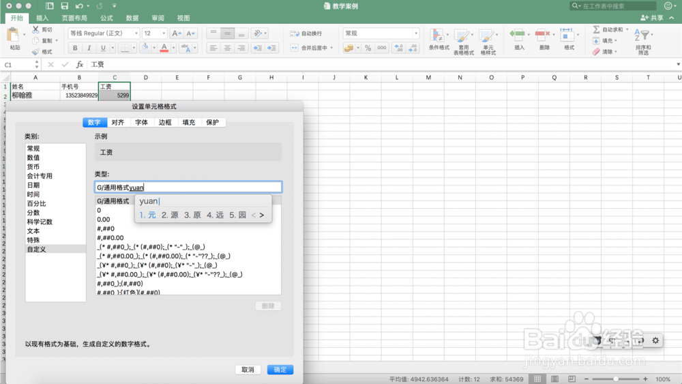The height and width of the screenshot is (384, 682).
Task: Open the AutoSum (自动求和) dropdown arrow
Action: [x=627, y=29]
